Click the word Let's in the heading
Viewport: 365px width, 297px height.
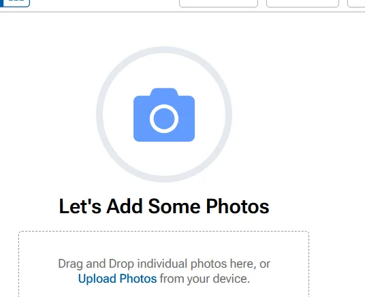point(80,206)
